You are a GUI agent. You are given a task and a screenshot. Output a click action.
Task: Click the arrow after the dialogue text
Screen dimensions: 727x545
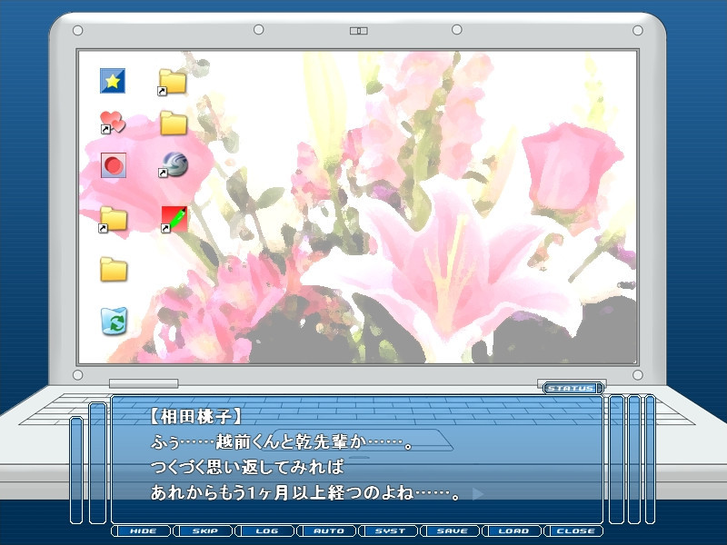[478, 495]
